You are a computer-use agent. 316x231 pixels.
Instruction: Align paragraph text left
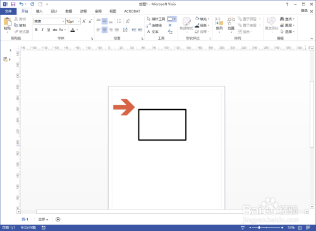(x=99, y=30)
